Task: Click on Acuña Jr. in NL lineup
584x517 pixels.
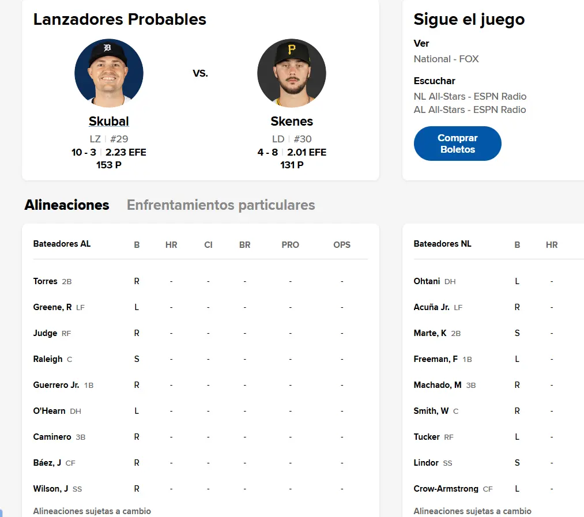Action: point(432,307)
